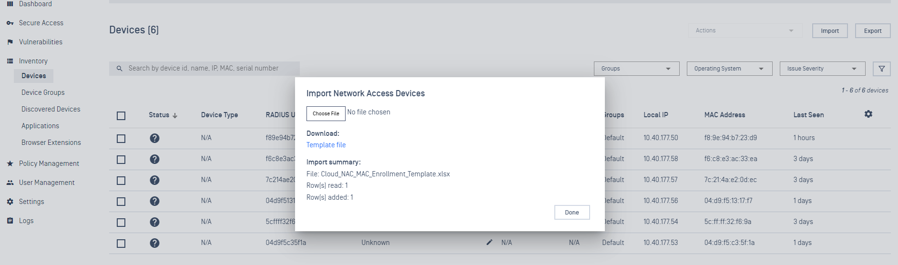This screenshot has height=265, width=898.
Task: Open the Operating System dropdown
Action: click(729, 69)
